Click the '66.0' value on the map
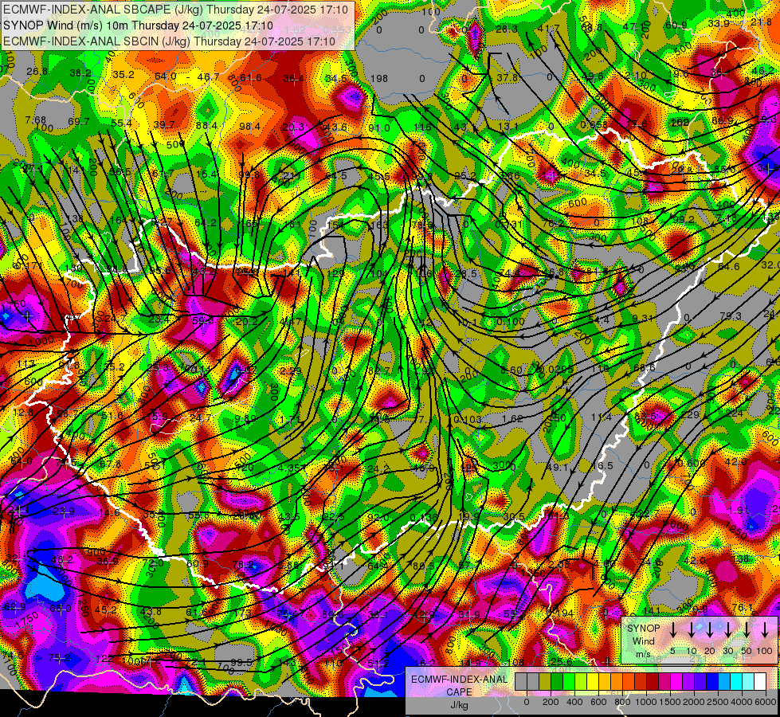Image resolution: width=780 pixels, height=717 pixels. point(61,608)
